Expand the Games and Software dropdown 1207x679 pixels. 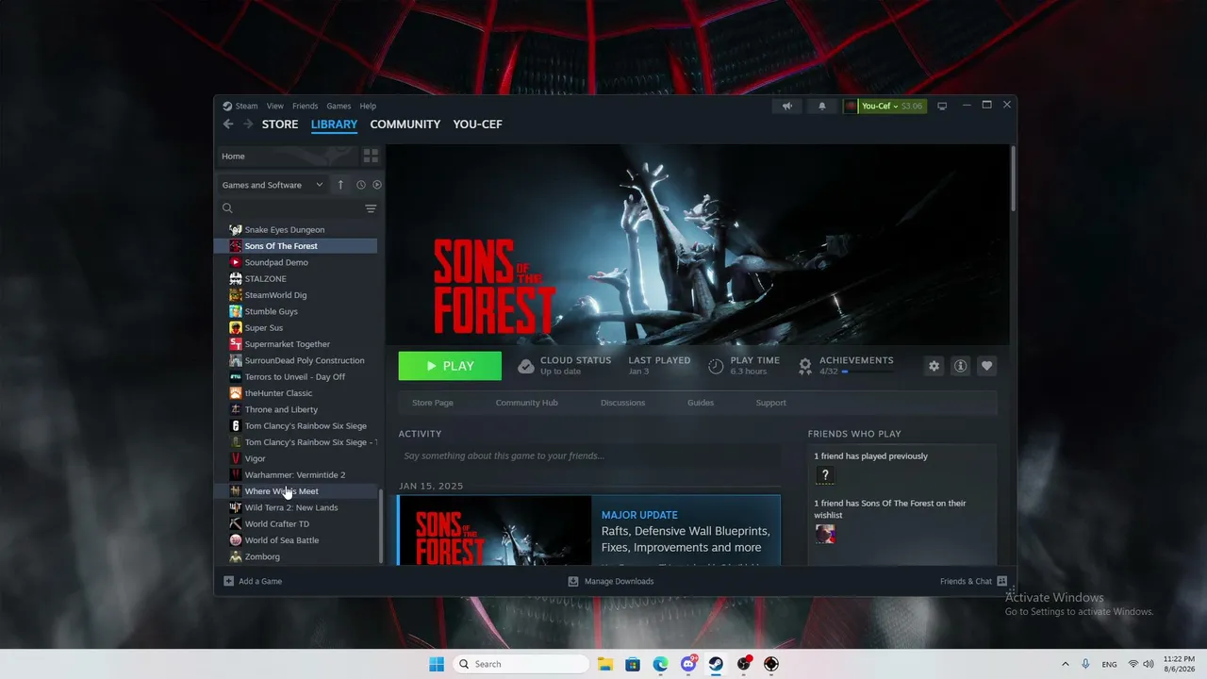click(273, 185)
